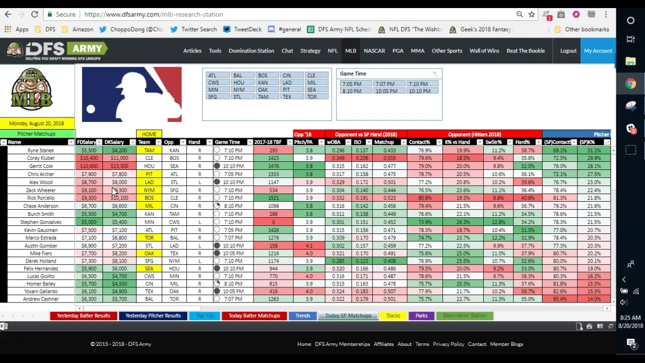Click the full-screen icon in spreadsheet footer
645x363 pixels.
coord(610,327)
